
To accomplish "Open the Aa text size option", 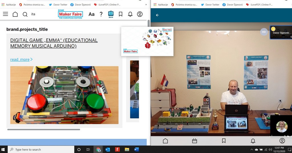I will tap(91, 14).
